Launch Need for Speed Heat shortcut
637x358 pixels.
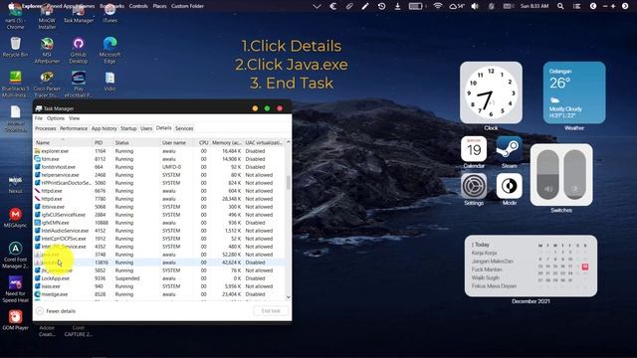(x=15, y=288)
